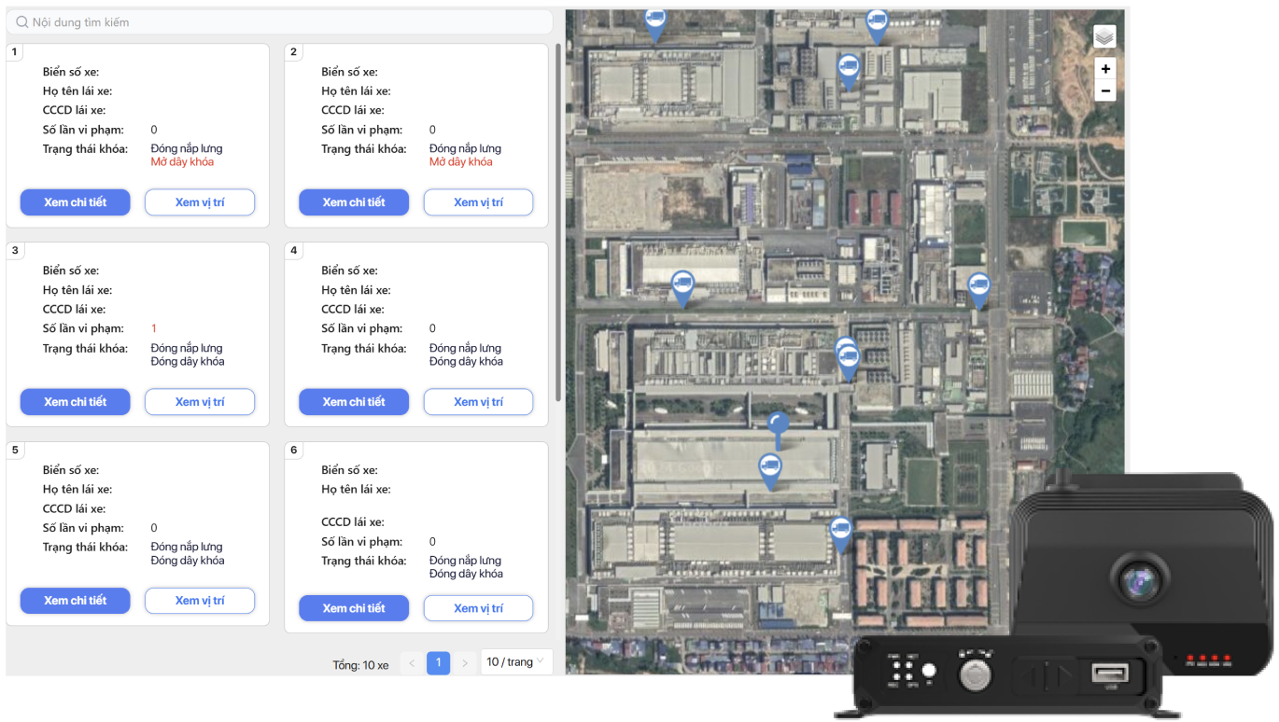Go to previous page arrow
This screenshot has height=722, width=1279.
413,663
